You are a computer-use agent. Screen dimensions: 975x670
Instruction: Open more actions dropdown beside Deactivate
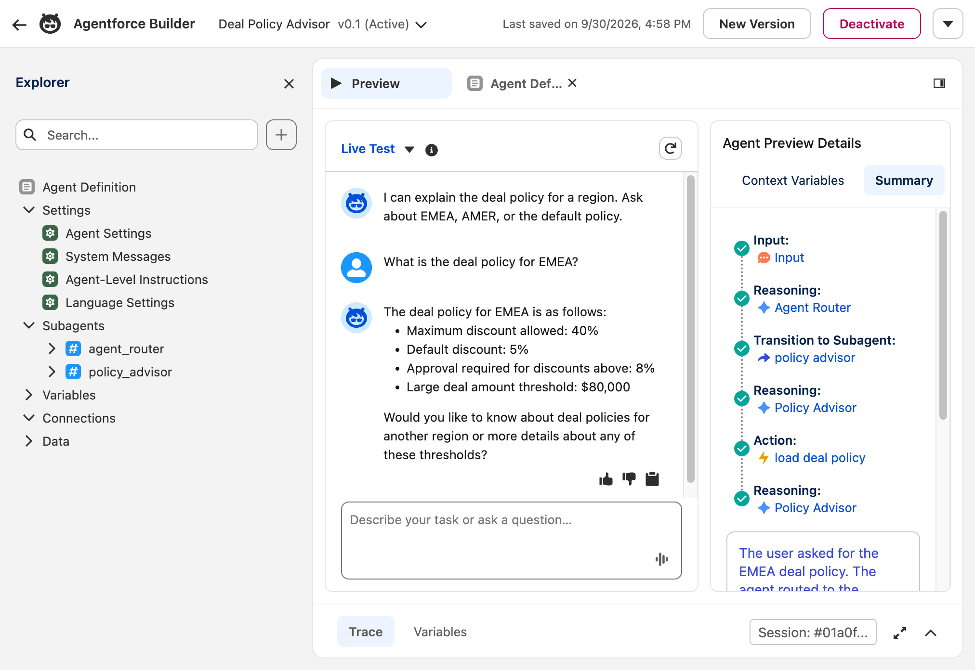pos(948,24)
